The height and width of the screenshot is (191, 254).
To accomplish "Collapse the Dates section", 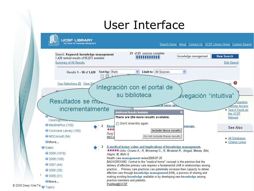I will (43, 148).
